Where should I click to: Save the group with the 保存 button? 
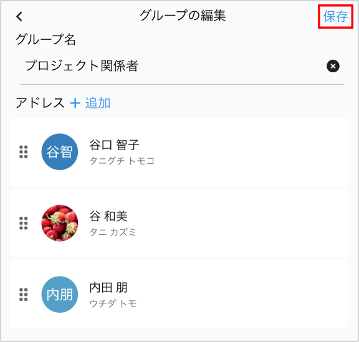(335, 16)
